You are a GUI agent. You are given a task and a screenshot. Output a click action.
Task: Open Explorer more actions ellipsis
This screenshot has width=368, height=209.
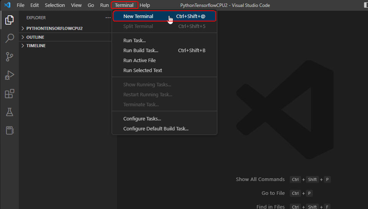click(x=108, y=18)
